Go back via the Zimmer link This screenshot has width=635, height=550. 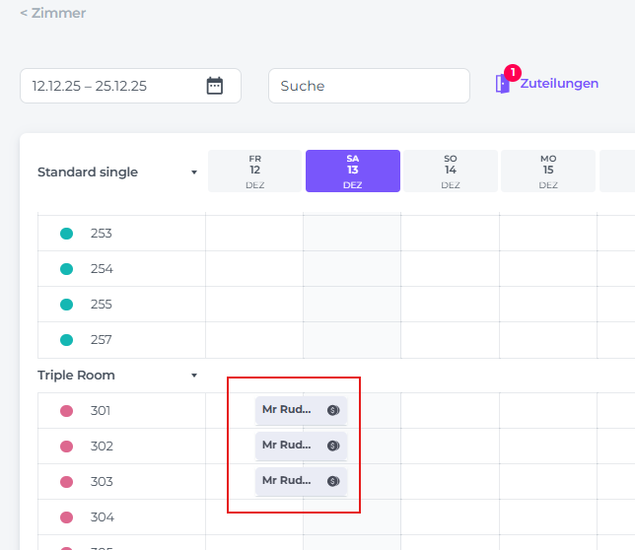click(x=53, y=14)
